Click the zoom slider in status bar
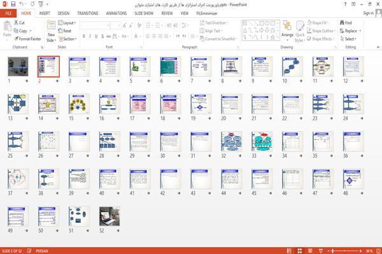 click(344, 251)
